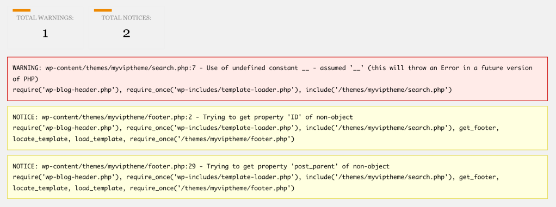
Task: Click the Total Warnings summary card
Action: click(x=45, y=27)
